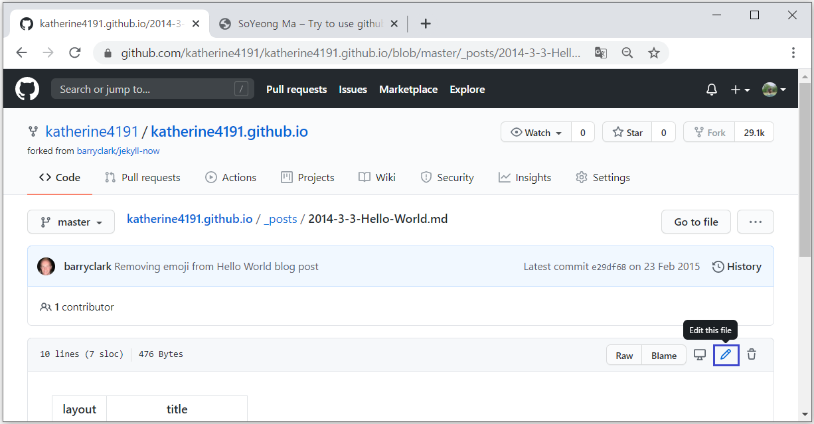Switch to the Actions tab
The image size is (814, 424).
[x=231, y=177]
